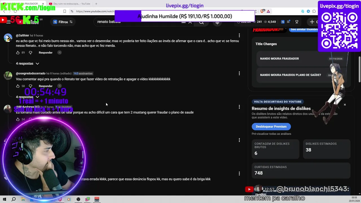Viewport: 361px width, 203px height.
Task: Open the orange media player in the taskbar
Action: (69, 199)
